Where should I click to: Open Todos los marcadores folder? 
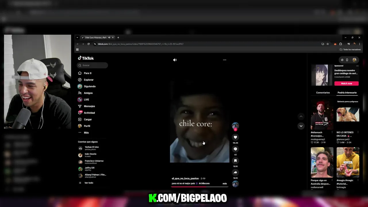pos(350,49)
